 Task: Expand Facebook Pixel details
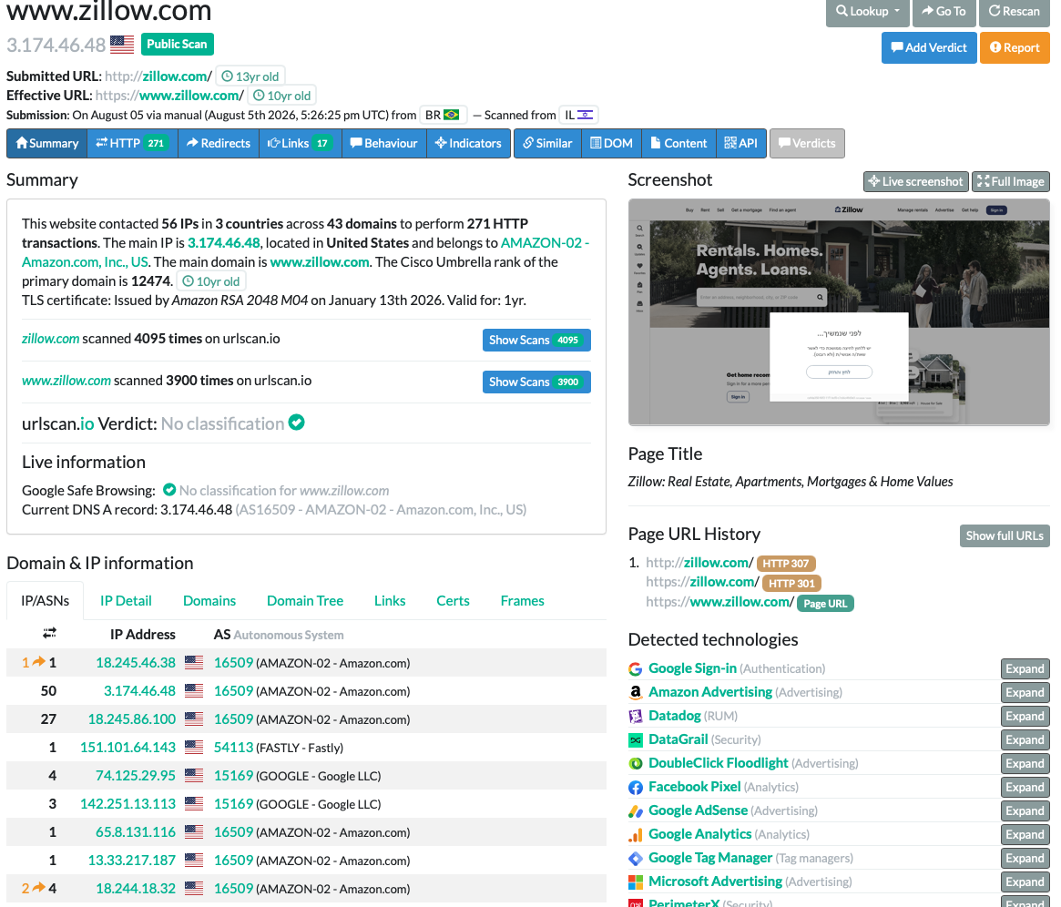click(x=1025, y=788)
